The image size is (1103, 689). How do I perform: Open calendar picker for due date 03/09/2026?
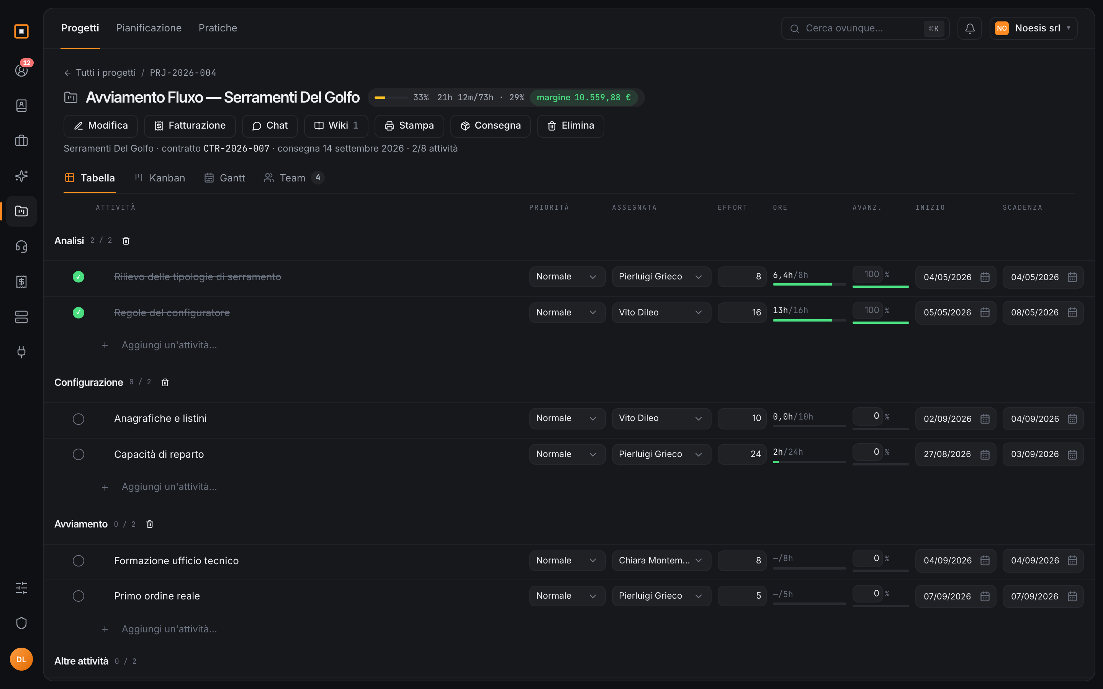click(x=1072, y=454)
